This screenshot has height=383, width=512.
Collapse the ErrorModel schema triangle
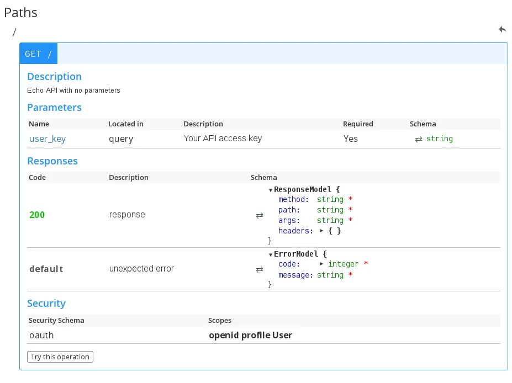point(271,255)
